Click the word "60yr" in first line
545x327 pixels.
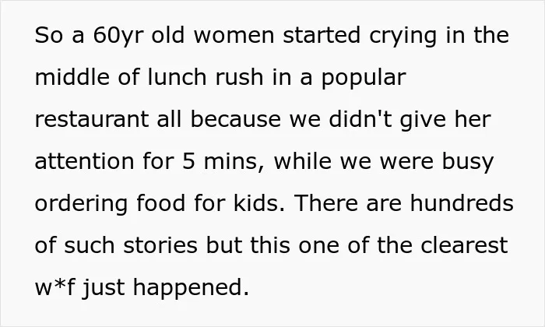(x=118, y=36)
